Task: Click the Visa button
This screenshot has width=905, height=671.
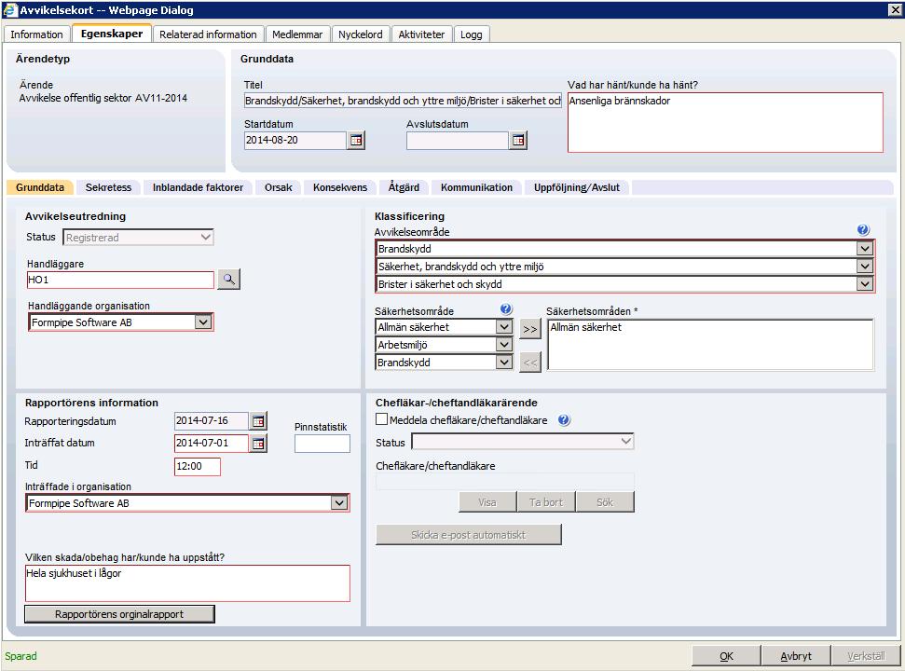Action: [x=487, y=502]
